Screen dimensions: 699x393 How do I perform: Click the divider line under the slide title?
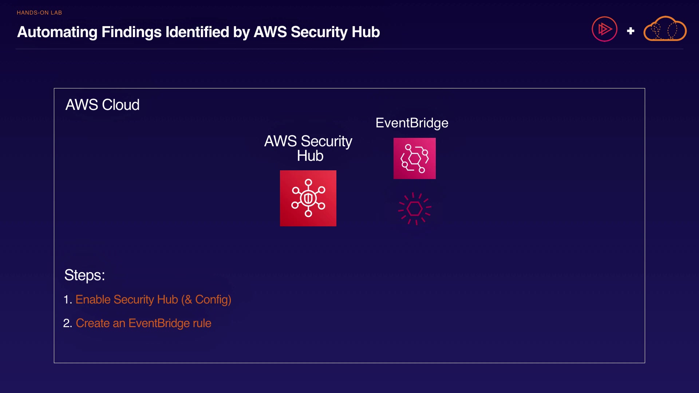[349, 49]
